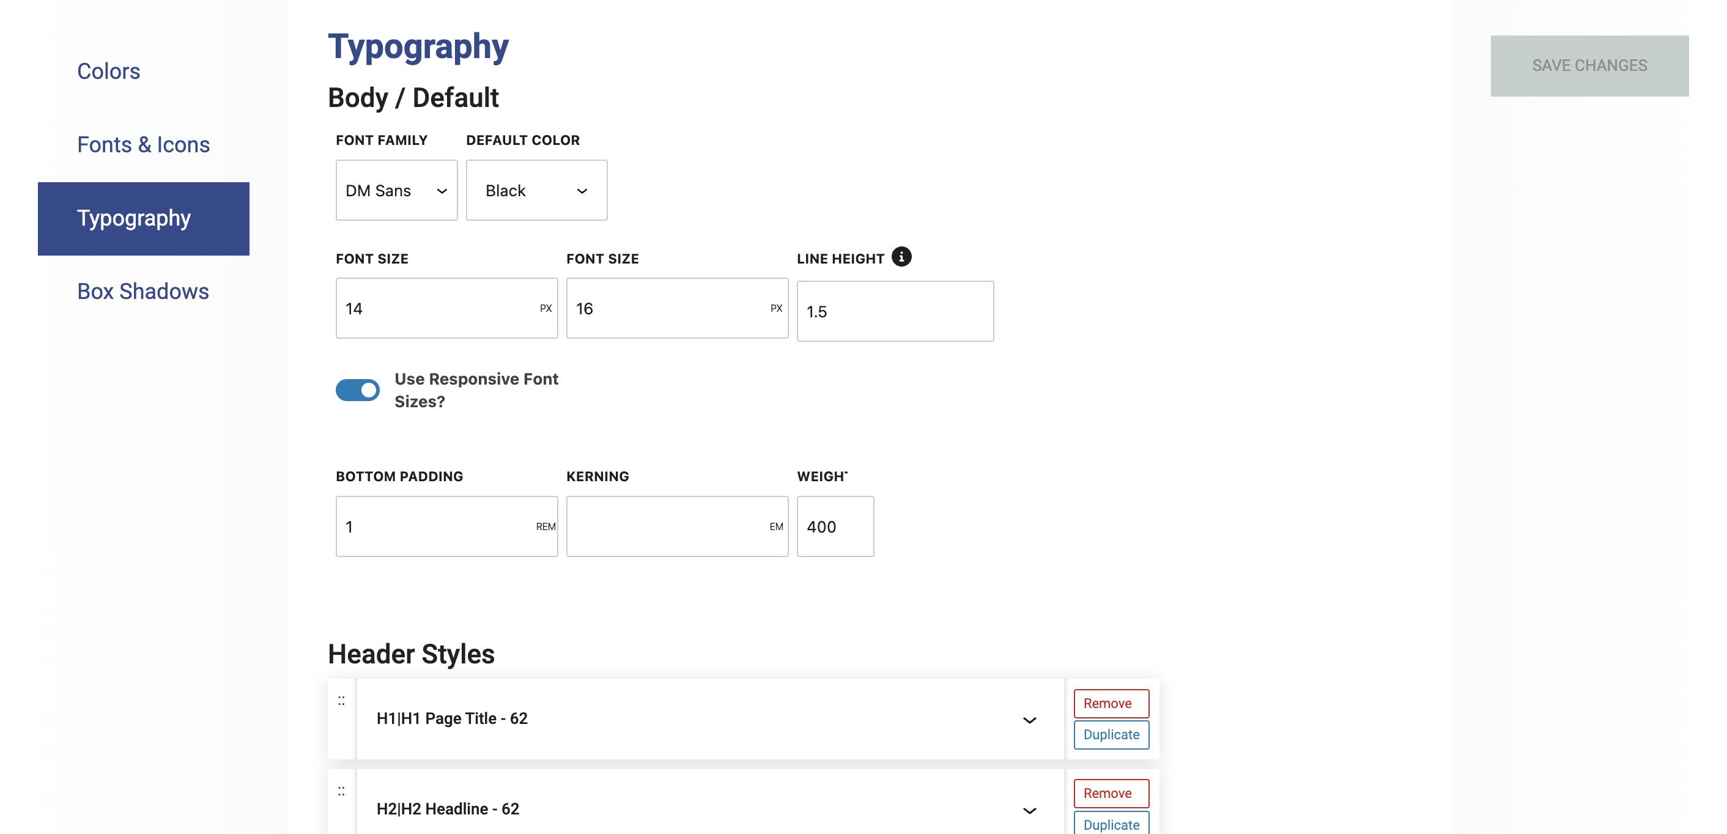Viewport: 1727px width, 834px height.
Task: Open the Colors settings section
Action: point(109,71)
